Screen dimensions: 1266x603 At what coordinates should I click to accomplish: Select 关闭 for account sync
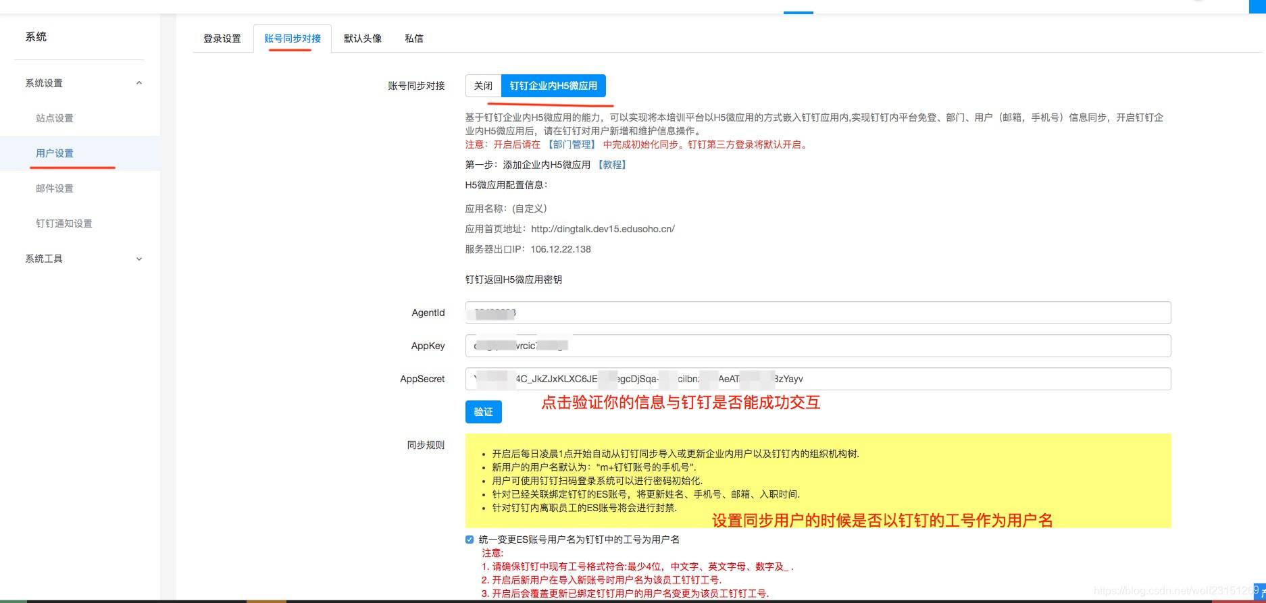point(483,86)
